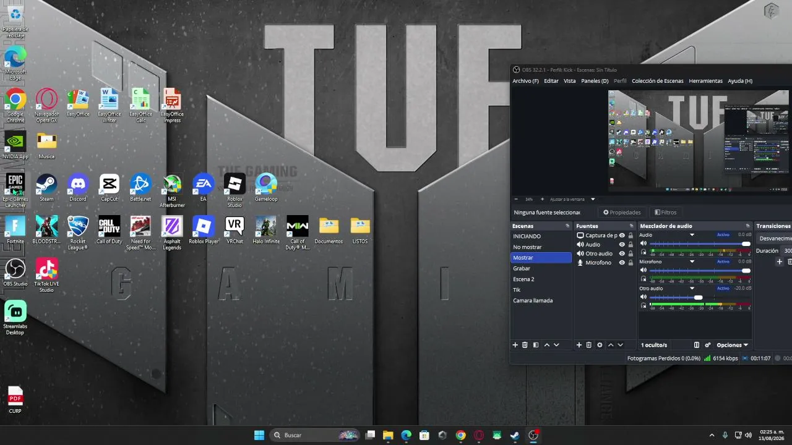This screenshot has height=445, width=792.
Task: Click the Filtros button
Action: coord(665,212)
